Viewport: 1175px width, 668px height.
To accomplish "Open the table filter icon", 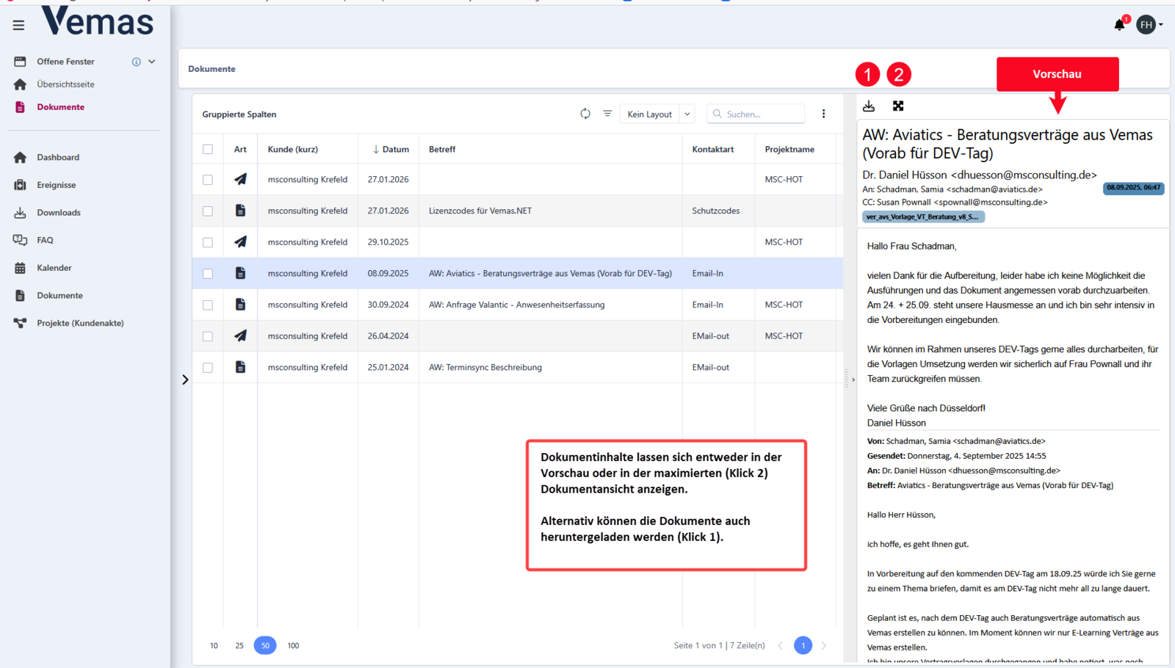I will coord(607,114).
